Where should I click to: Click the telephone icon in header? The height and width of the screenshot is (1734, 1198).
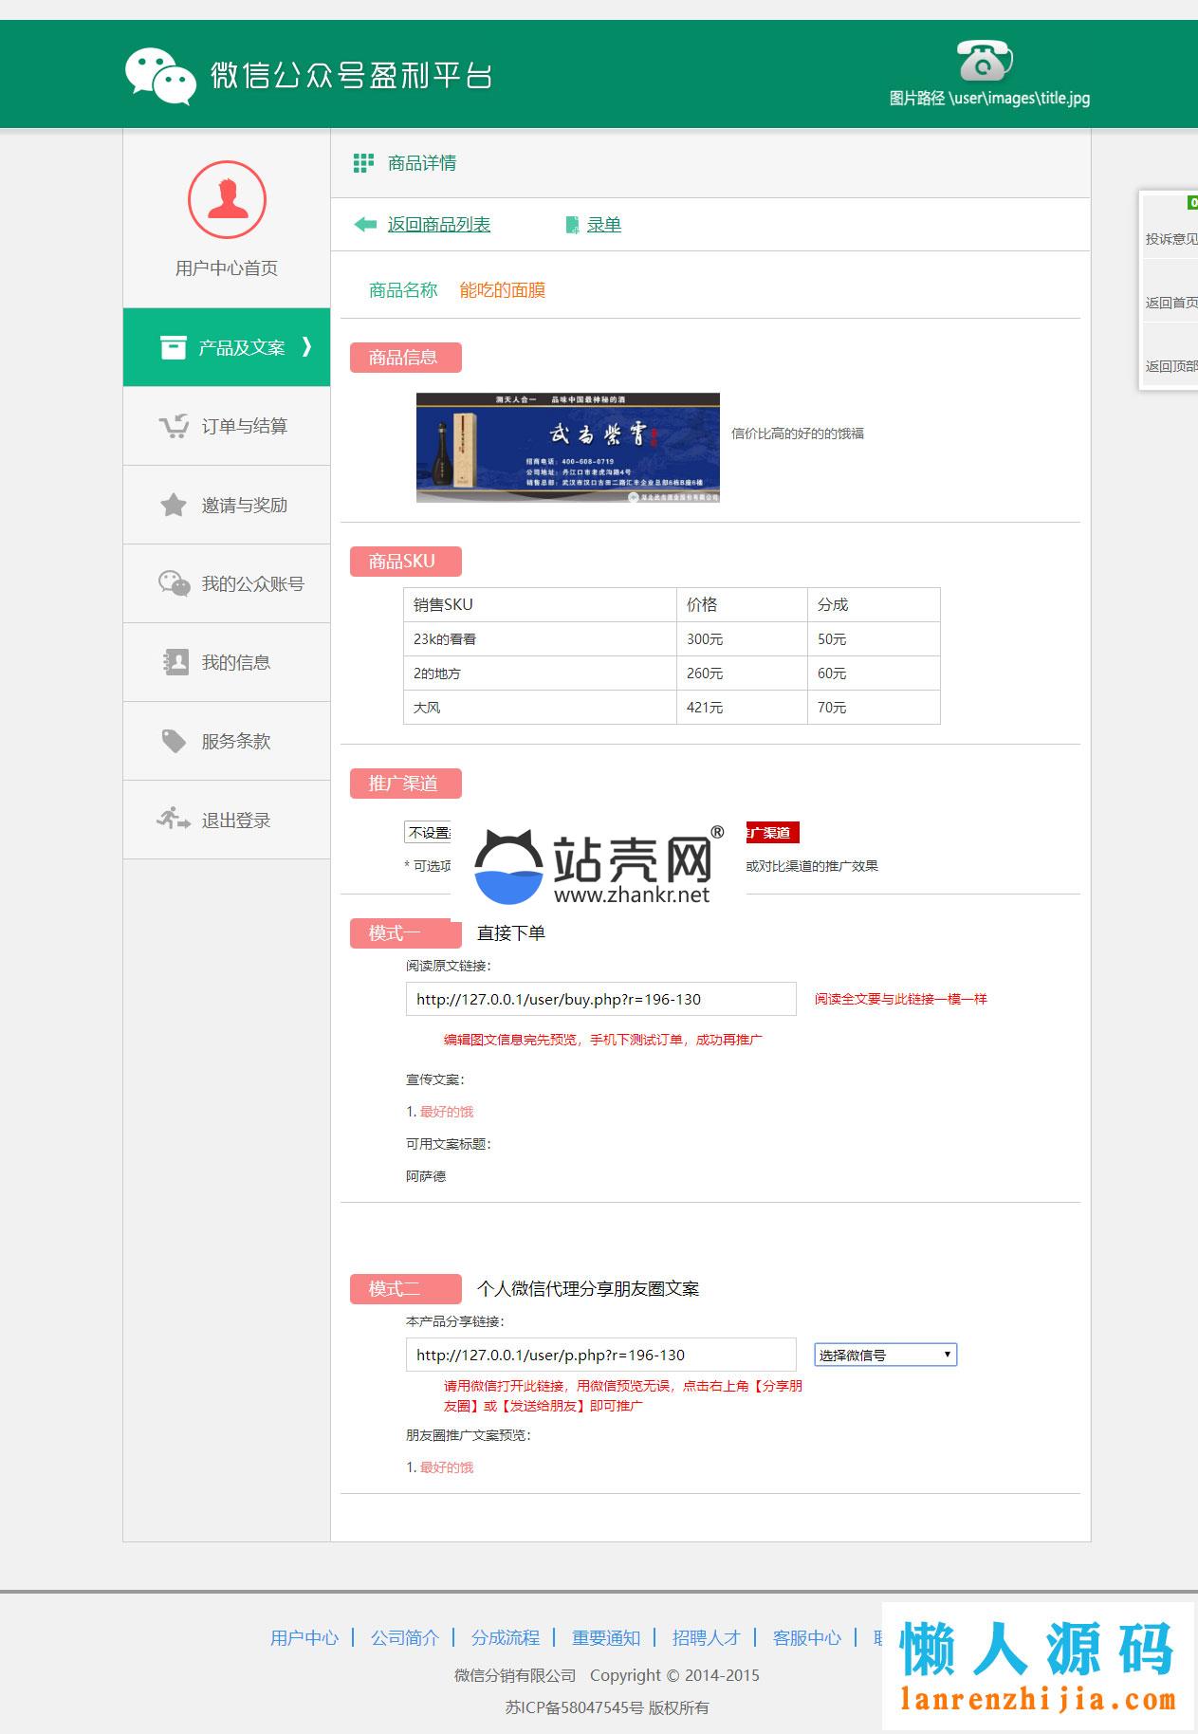984,62
